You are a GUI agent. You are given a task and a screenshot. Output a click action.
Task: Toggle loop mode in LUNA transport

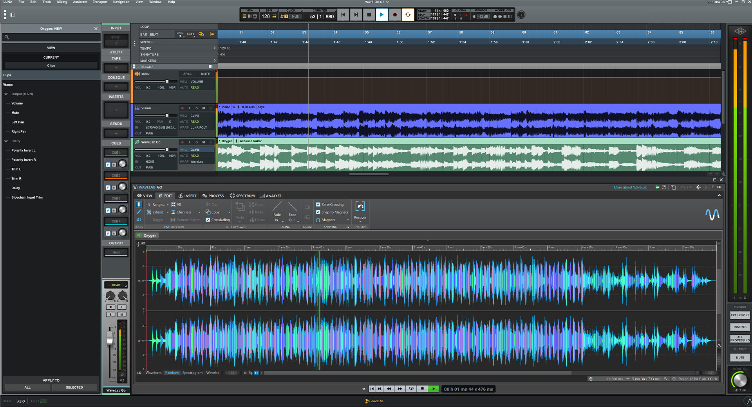coord(408,15)
